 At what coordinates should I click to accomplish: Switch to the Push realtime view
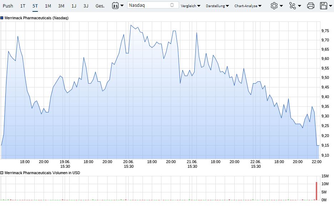pos(8,6)
